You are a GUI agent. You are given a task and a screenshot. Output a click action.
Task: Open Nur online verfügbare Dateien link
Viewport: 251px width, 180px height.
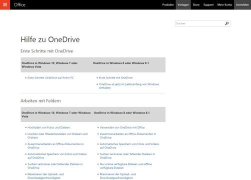point(125,166)
